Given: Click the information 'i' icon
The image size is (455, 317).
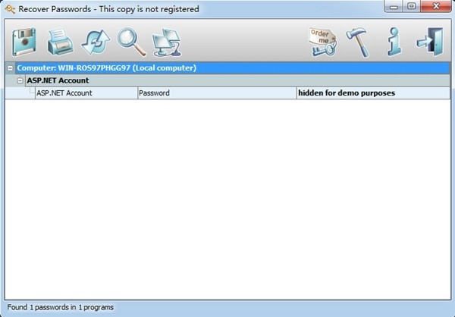Looking at the screenshot, I should 394,42.
